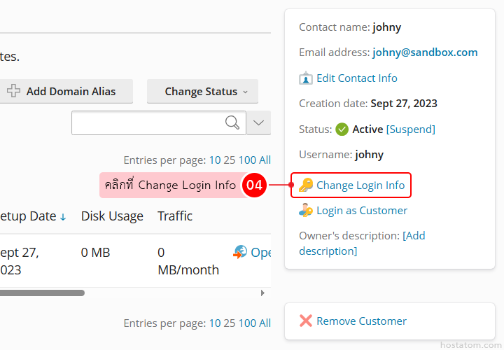Click the key icon for Change Login Info
Screen dimensions: 504x350
[306, 185]
